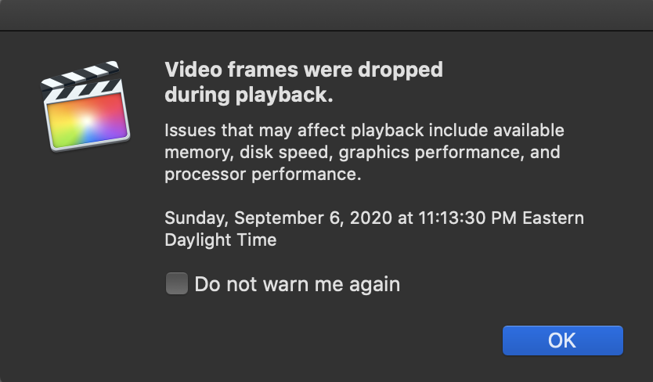Click the 'Daylight Time' text line
This screenshot has width=653, height=382.
[x=221, y=240]
